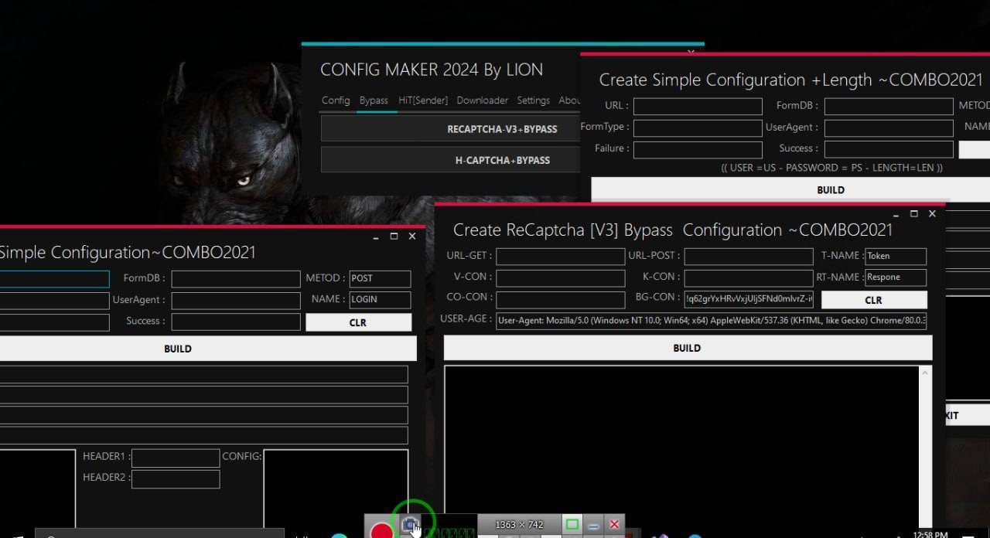Screen dimensions: 990x538
Task: Click the camera screenshot icon
Action: (410, 525)
